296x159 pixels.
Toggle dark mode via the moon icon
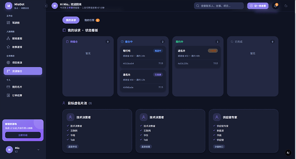(x=286, y=6)
